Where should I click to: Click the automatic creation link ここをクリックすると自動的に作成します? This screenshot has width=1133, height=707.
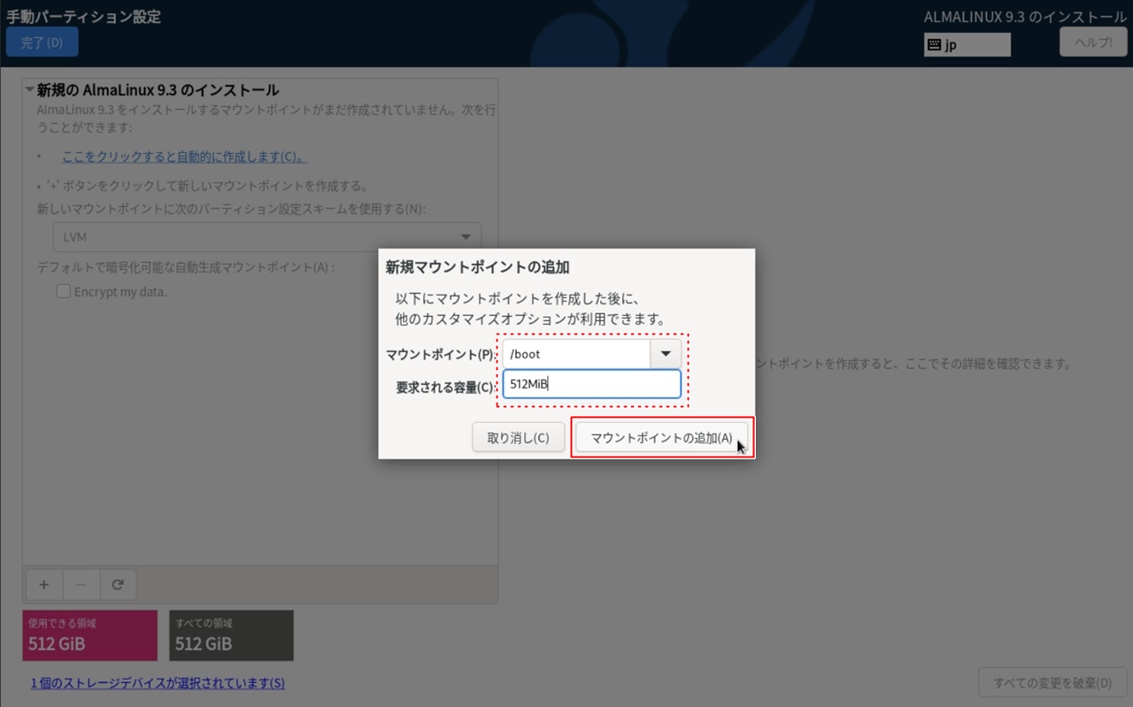[184, 157]
